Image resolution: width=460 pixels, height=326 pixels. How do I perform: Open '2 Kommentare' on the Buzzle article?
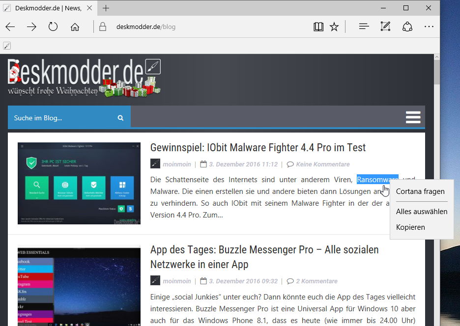pos(317,281)
